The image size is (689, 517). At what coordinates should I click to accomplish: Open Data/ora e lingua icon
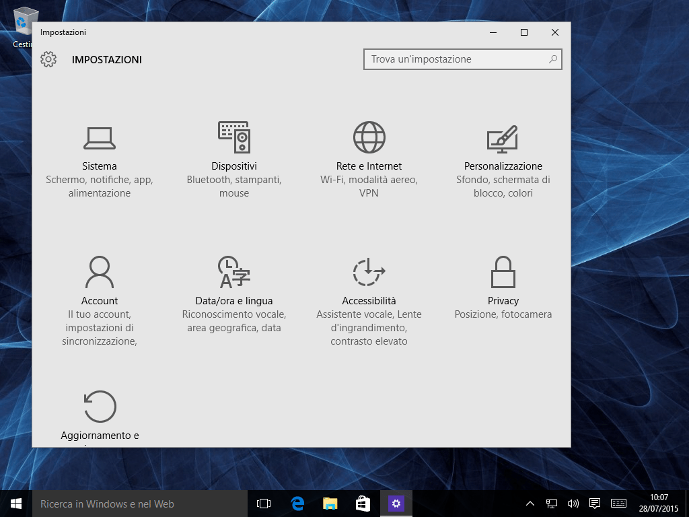click(234, 272)
